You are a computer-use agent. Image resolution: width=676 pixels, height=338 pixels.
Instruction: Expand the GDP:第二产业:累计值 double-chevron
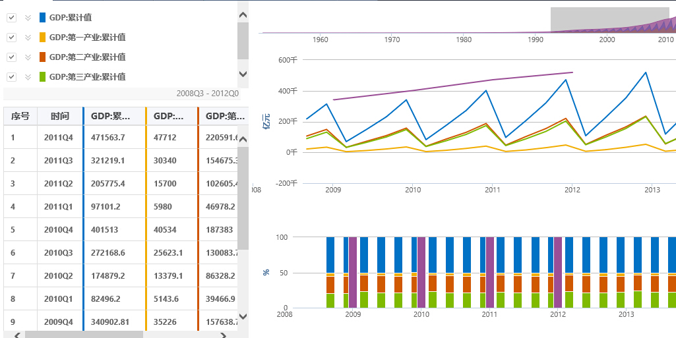(28, 57)
